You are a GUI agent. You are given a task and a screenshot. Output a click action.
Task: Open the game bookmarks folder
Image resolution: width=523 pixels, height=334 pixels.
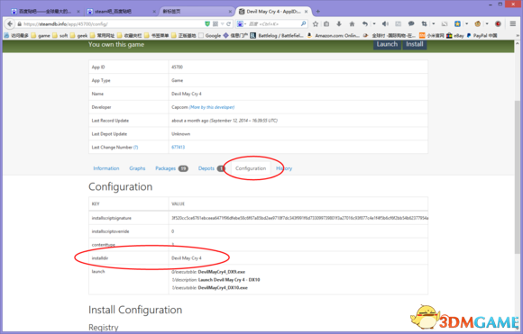click(x=41, y=35)
